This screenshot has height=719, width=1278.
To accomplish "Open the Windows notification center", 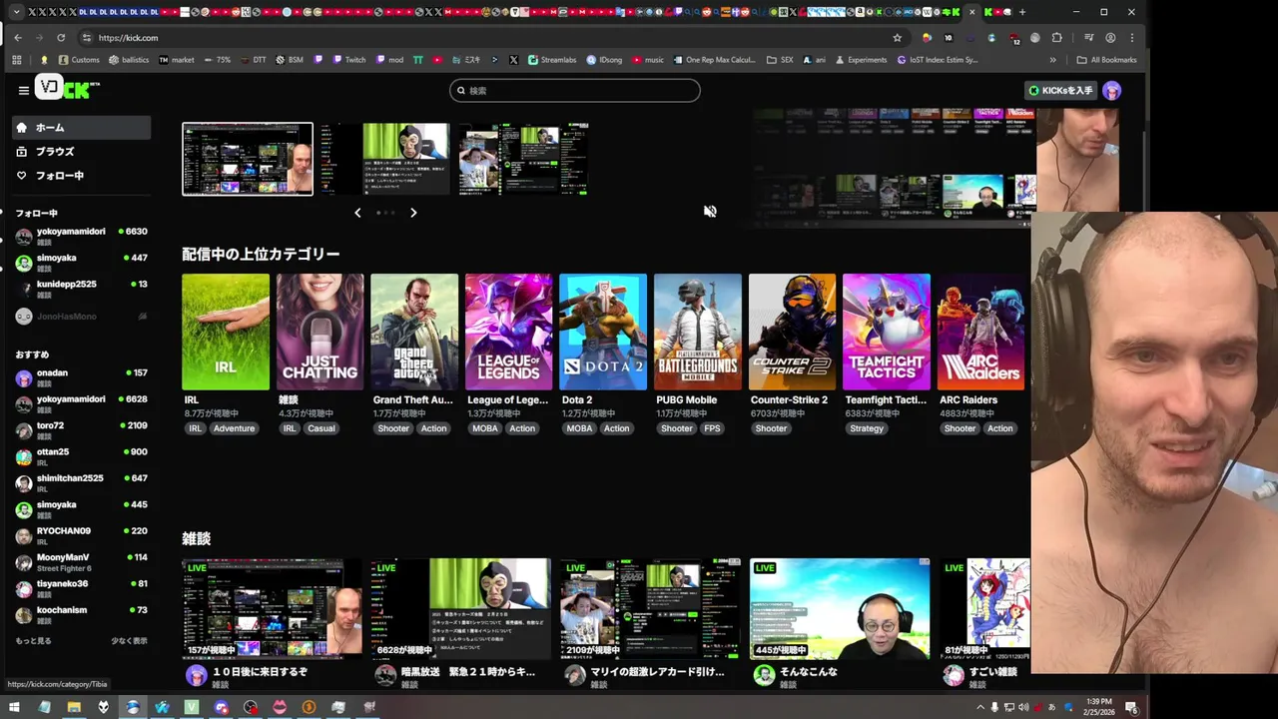I will click(x=1131, y=707).
